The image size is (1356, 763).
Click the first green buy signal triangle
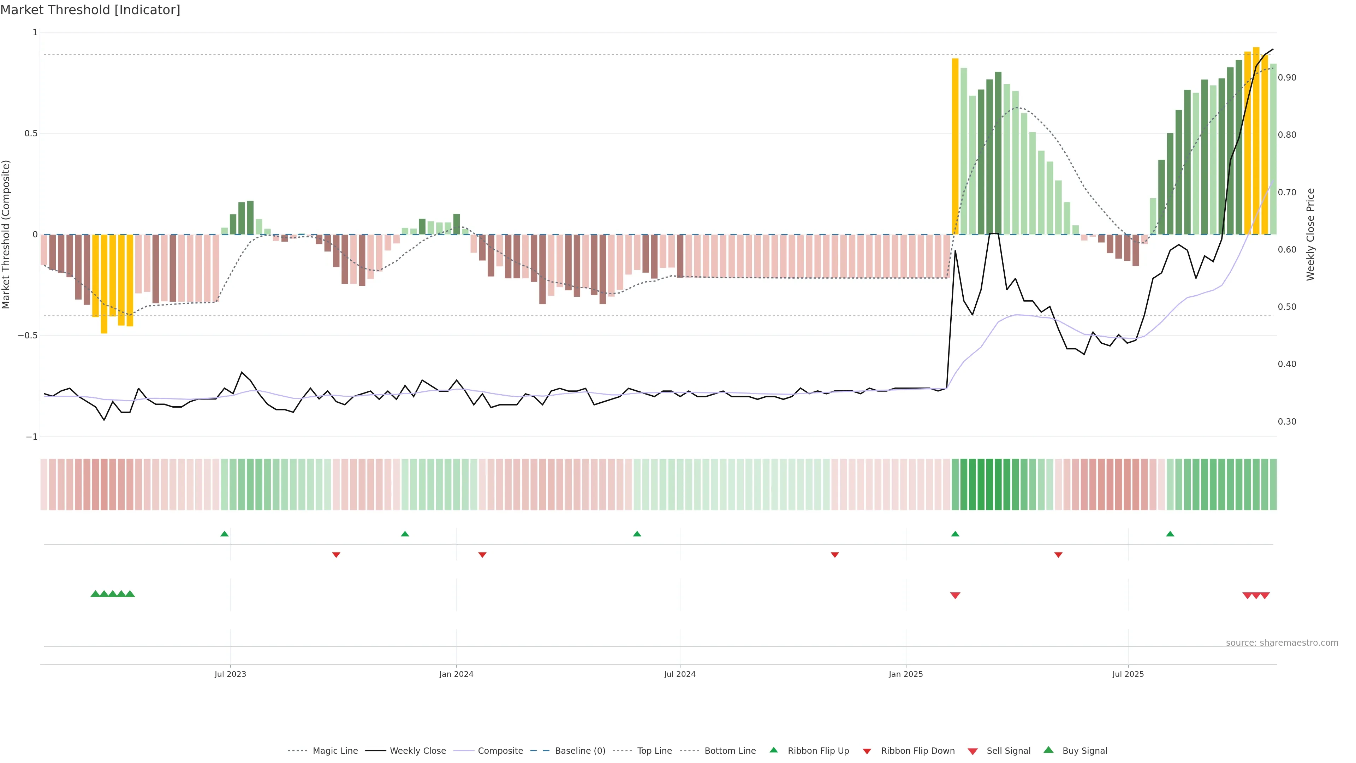pyautogui.click(x=95, y=594)
